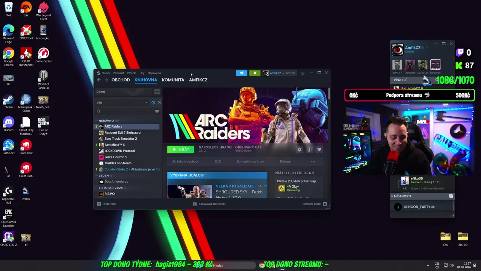The width and height of the screenshot is (481, 271).
Task: Select Euro Truck Simulator 2 in library
Action: [x=121, y=139]
